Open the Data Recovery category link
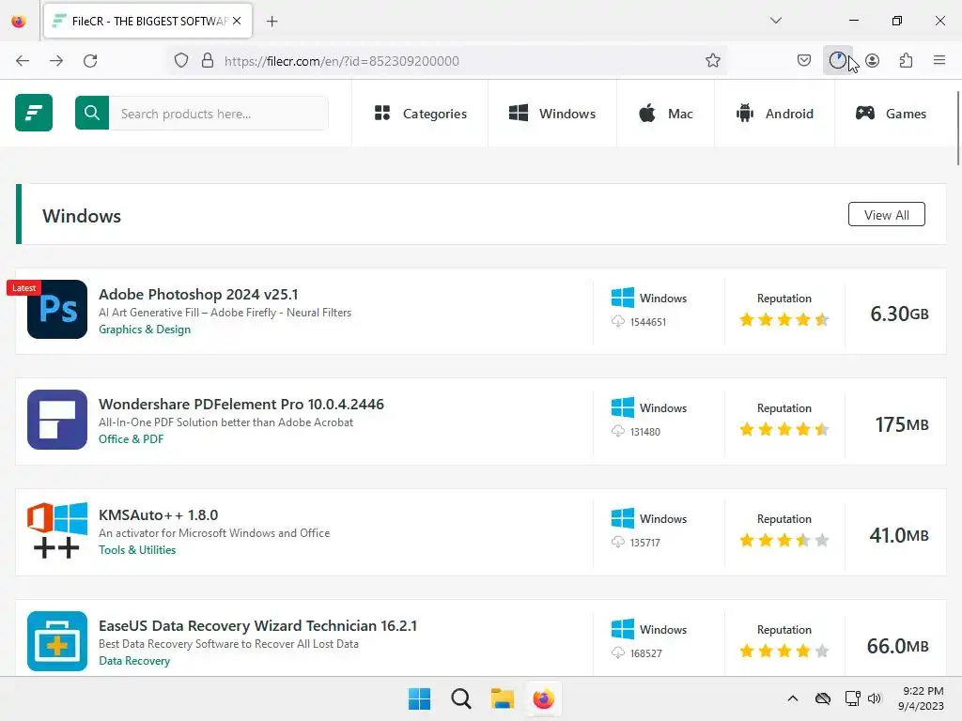The image size is (962, 721). tap(134, 661)
